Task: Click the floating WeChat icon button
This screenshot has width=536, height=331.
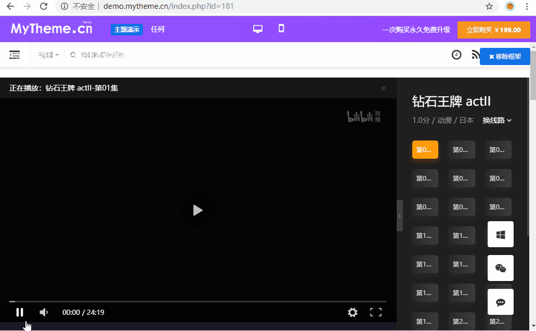Action: [x=501, y=268]
